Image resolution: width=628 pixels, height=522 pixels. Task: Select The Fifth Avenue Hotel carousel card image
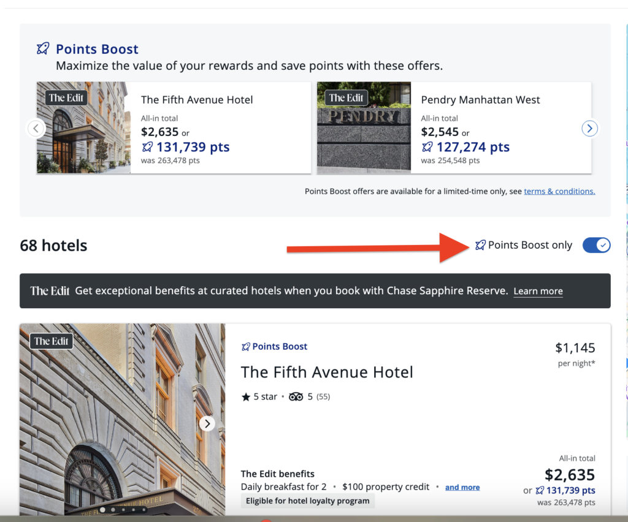(83, 128)
